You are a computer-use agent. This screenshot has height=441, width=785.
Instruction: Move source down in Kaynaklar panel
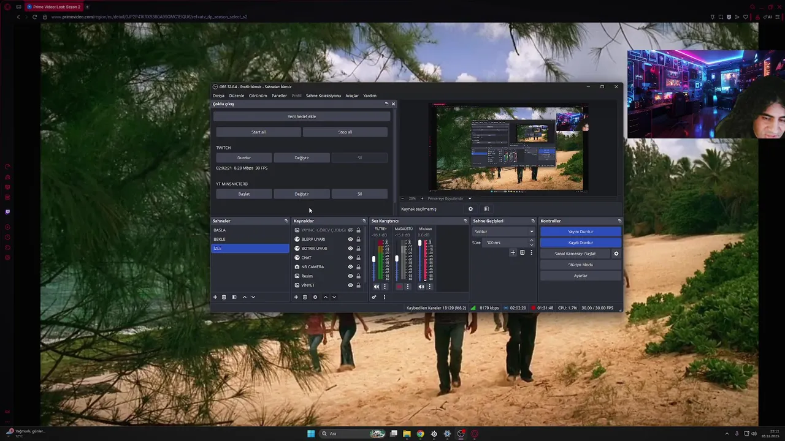[334, 297]
